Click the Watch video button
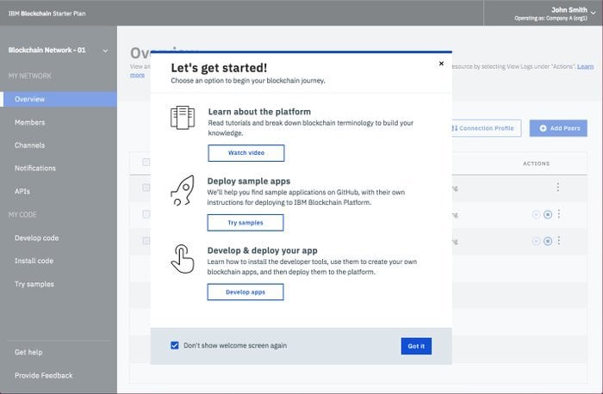 coord(246,153)
